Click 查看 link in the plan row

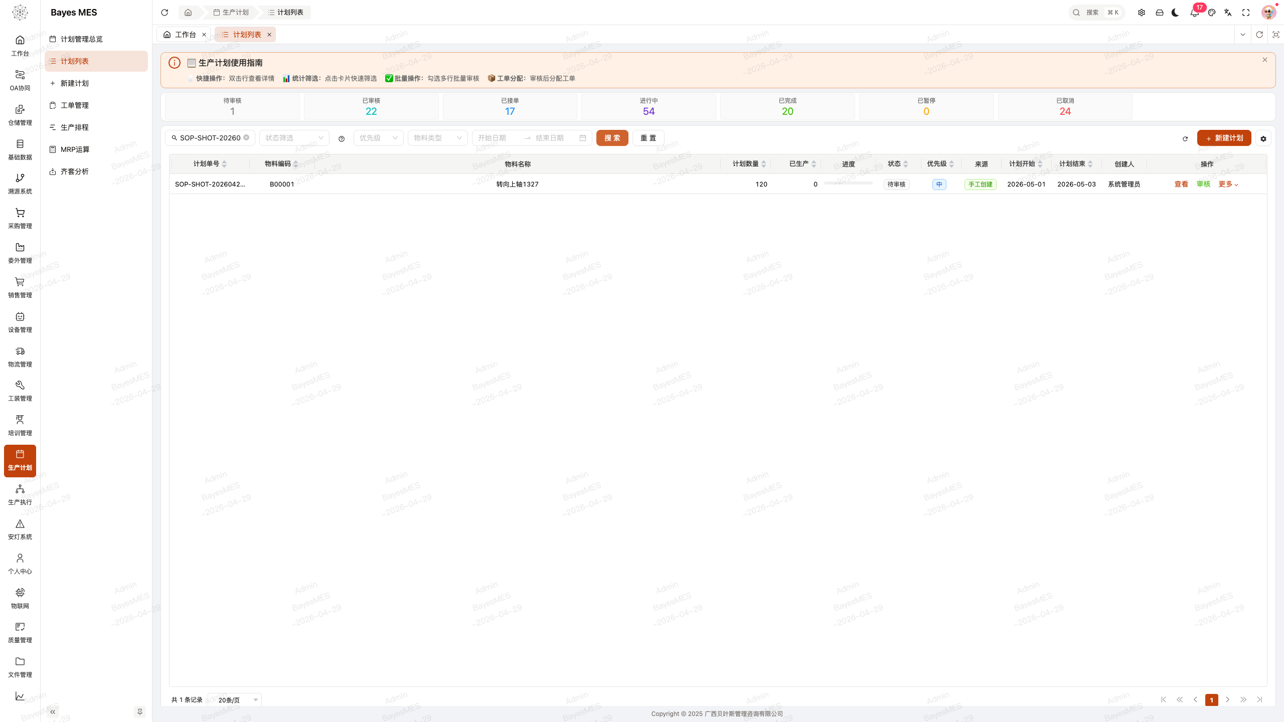pos(1181,184)
